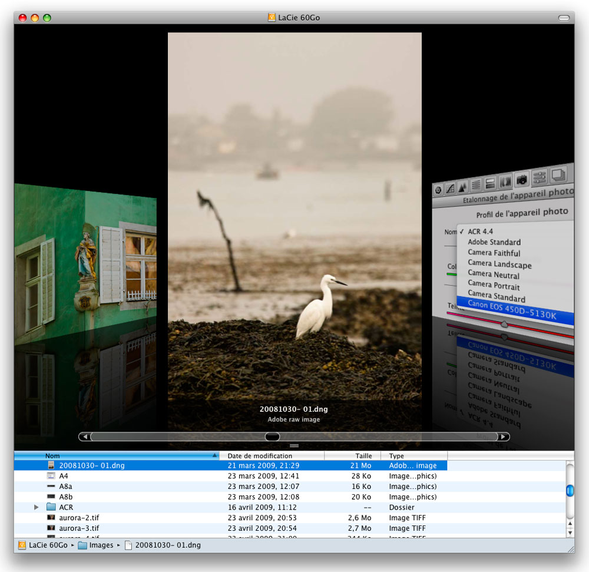Click the Cover Flow scrollbar thumb
This screenshot has width=589, height=572.
click(272, 437)
